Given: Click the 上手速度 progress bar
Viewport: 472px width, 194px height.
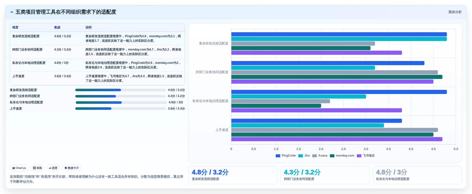Looking at the screenshot, I should point(121,109).
